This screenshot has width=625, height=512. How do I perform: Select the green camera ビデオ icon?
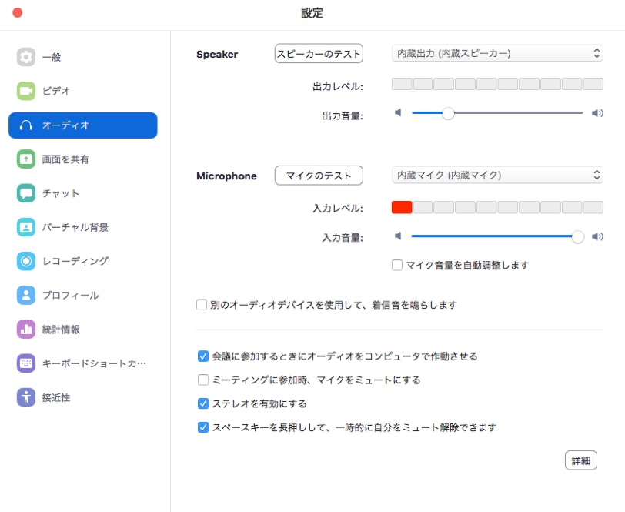(26, 91)
